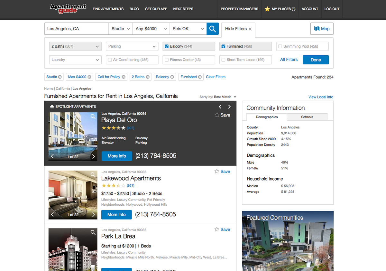The width and height of the screenshot is (386, 271).
Task: Open Get Our App menu item
Action: (x=156, y=9)
